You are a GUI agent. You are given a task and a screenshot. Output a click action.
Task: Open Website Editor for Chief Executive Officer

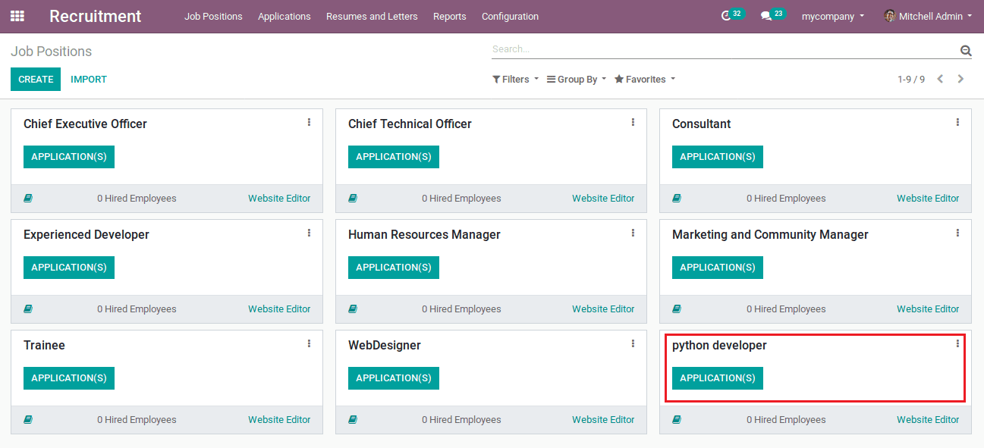279,199
